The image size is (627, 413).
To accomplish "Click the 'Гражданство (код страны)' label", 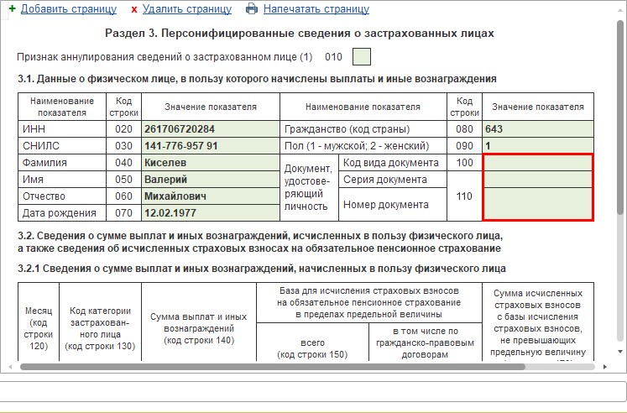I will coord(347,129).
